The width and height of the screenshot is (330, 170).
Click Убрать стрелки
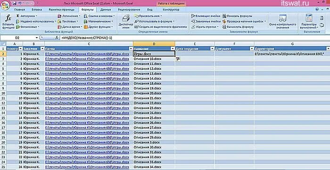[x=205, y=27]
